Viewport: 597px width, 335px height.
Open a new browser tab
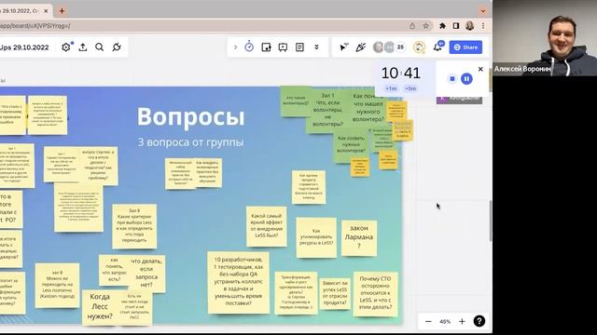point(62,10)
